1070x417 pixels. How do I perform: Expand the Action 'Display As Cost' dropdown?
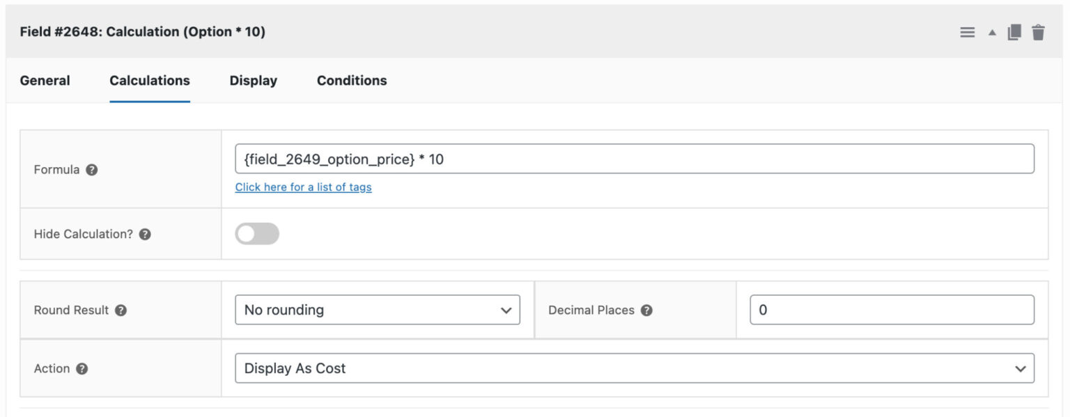[635, 368]
